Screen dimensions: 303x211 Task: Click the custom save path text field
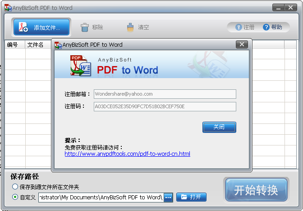[101, 198]
